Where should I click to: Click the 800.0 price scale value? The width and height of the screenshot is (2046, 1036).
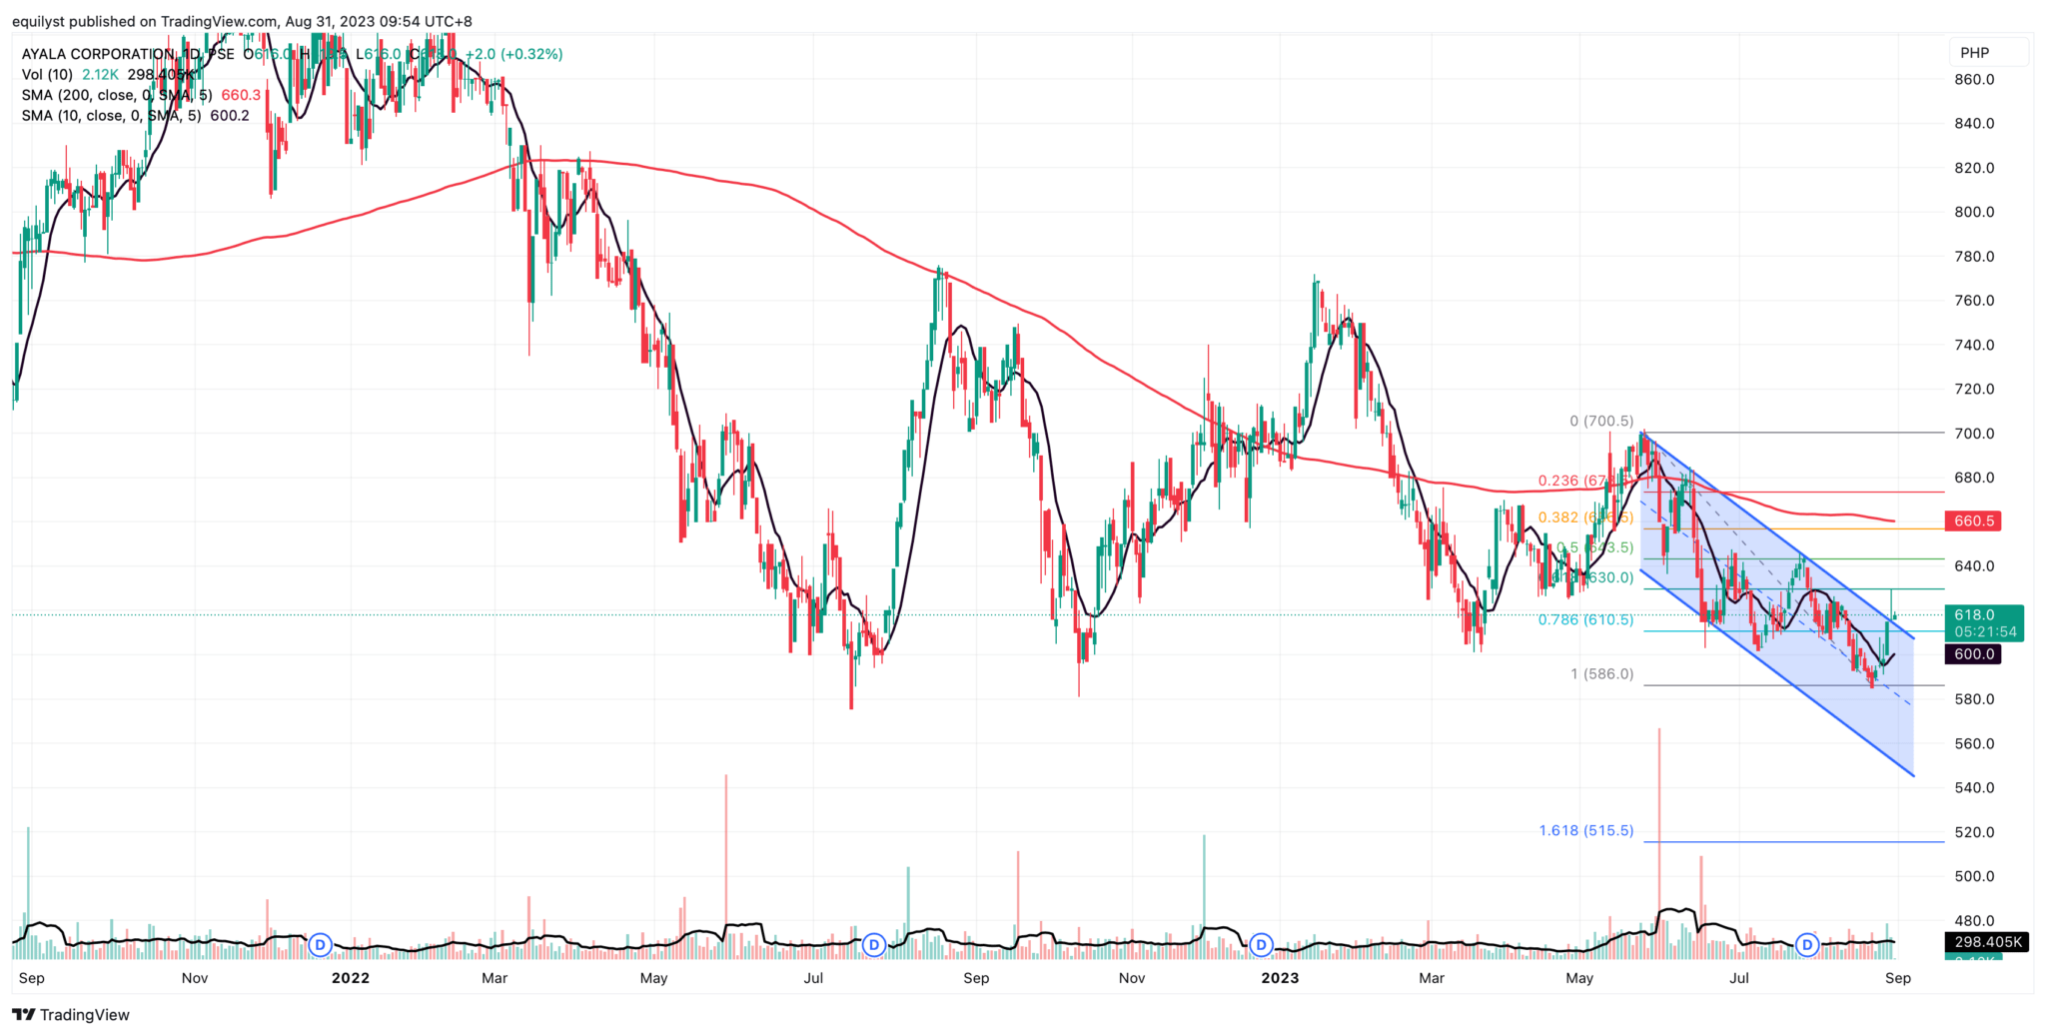[1974, 212]
